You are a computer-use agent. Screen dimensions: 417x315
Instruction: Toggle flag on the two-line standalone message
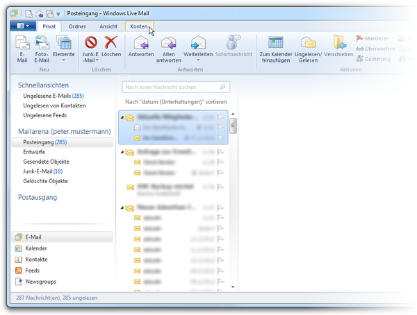(x=220, y=187)
